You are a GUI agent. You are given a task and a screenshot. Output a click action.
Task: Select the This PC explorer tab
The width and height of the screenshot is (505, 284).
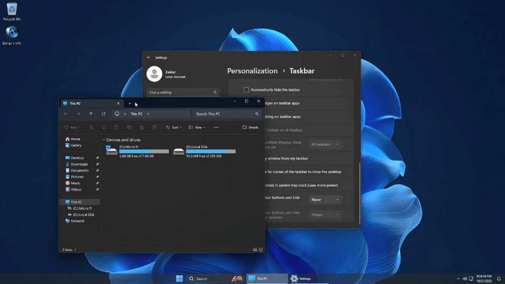point(91,103)
